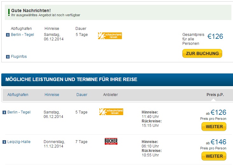Open Berlin - Tegel link in results list
This screenshot has width=233, height=165.
point(19,112)
